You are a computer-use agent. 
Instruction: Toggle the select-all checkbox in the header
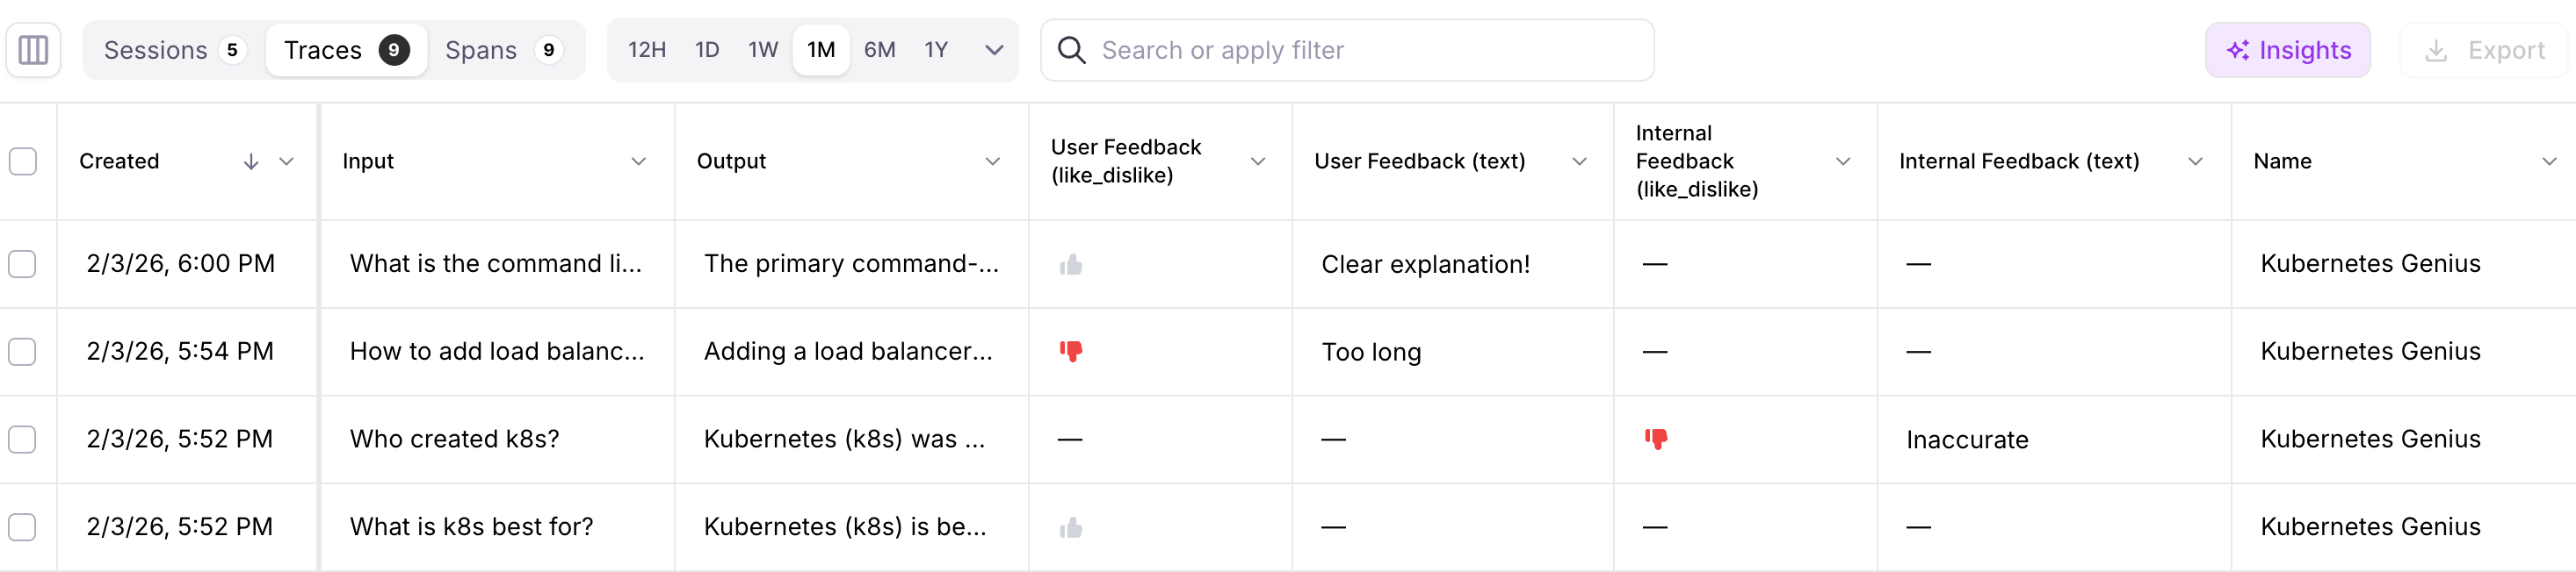(x=22, y=160)
